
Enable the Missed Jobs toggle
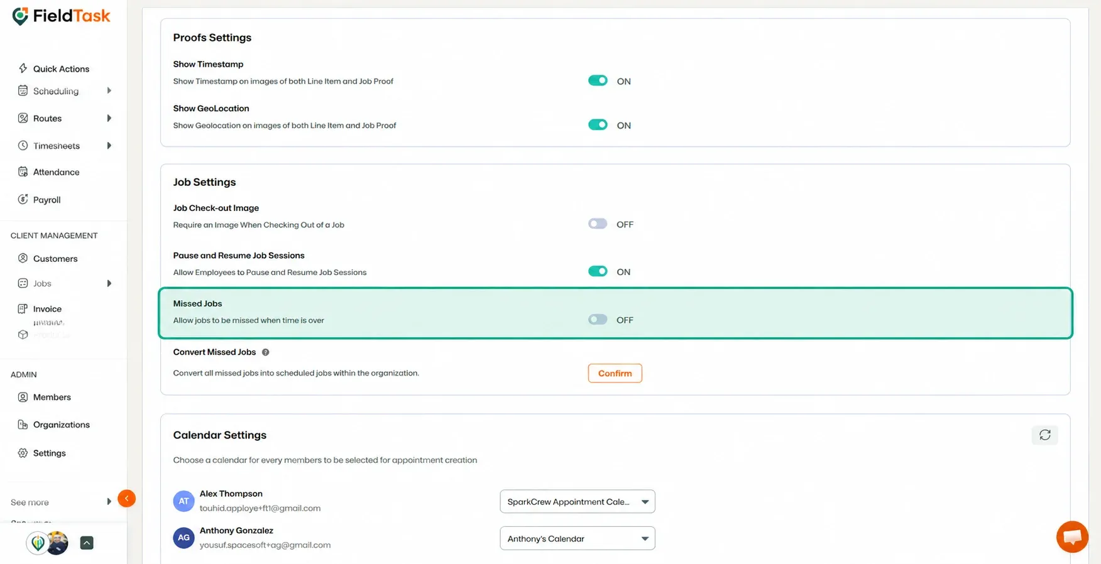coord(598,320)
